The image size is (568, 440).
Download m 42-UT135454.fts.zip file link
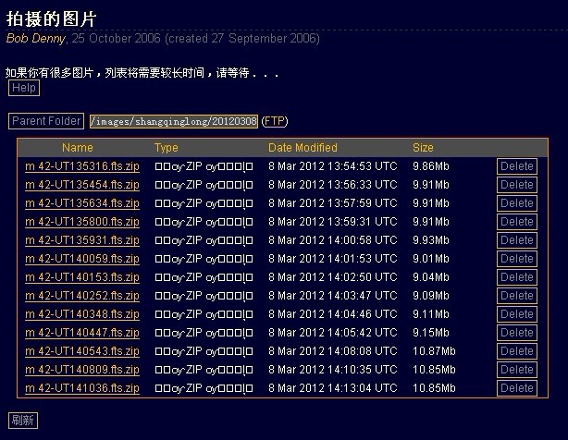click(81, 185)
